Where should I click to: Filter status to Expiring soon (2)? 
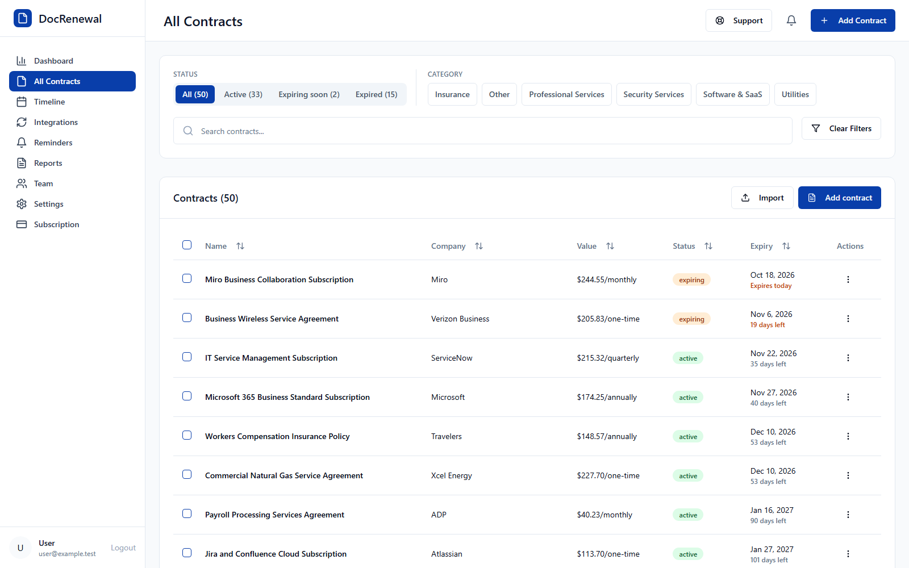click(309, 94)
